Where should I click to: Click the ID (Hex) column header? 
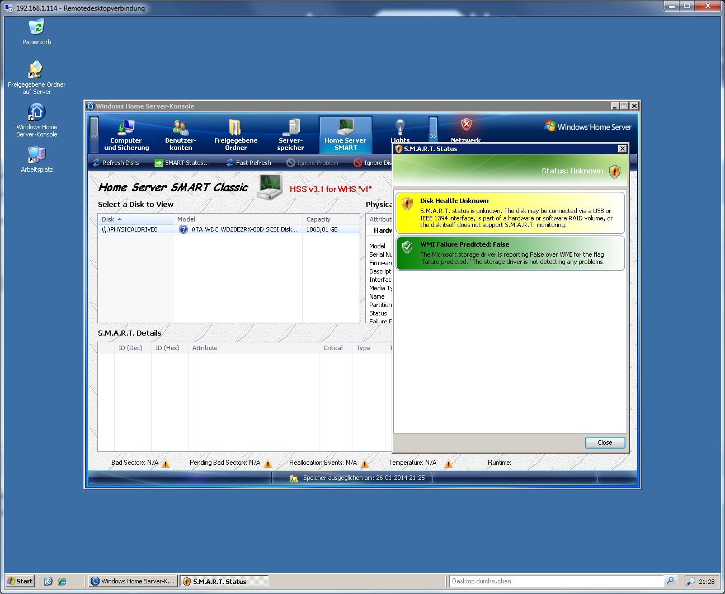(x=170, y=348)
